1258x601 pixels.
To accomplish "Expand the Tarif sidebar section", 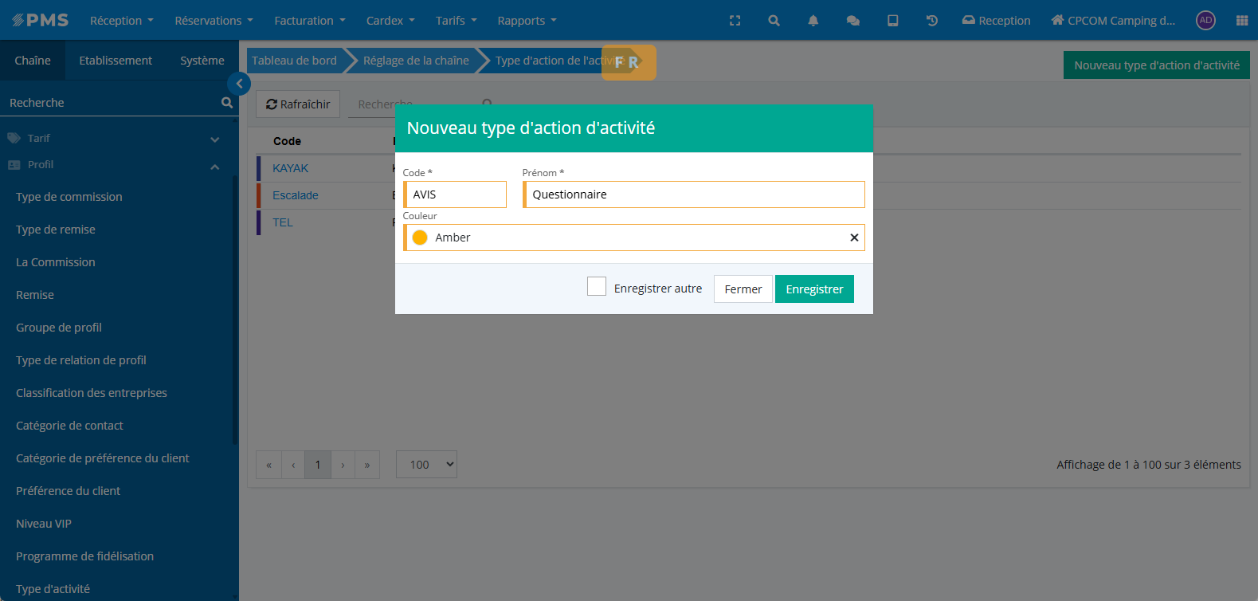I will click(214, 139).
